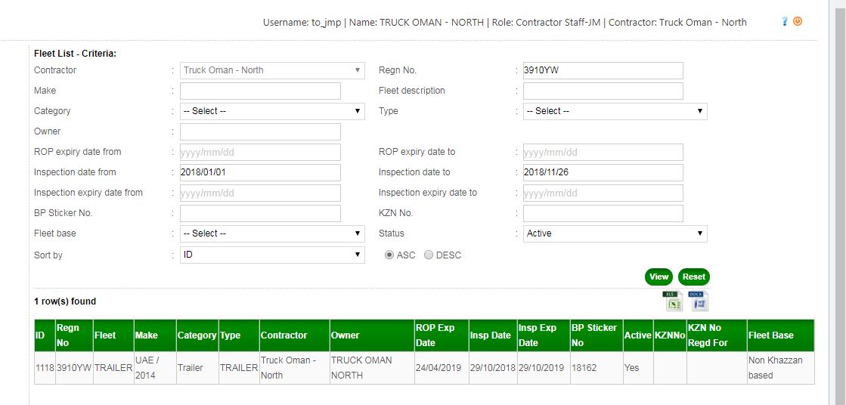This screenshot has width=846, height=405.
Task: Click the ROP expiry date from field
Action: pyautogui.click(x=260, y=152)
